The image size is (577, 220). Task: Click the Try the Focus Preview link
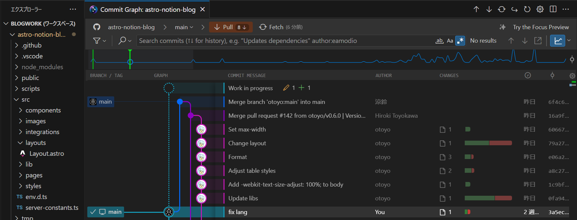tap(541, 27)
